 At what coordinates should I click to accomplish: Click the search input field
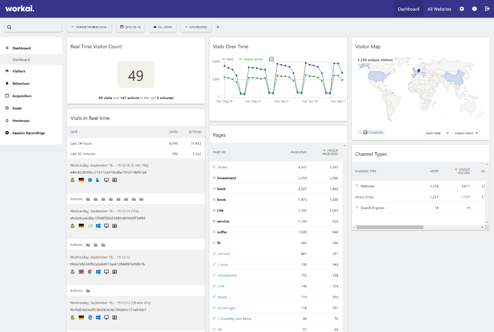click(33, 27)
